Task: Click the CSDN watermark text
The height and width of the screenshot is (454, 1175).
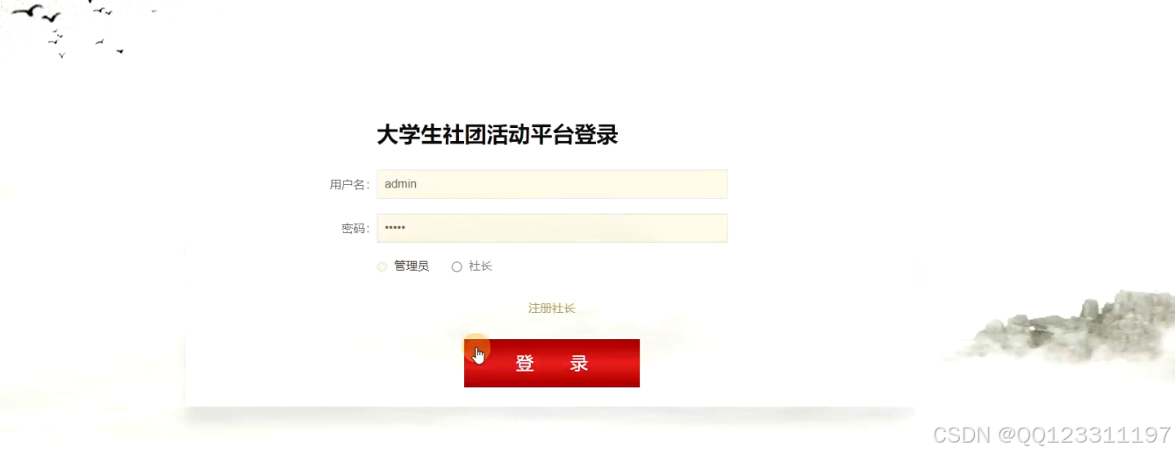Action: (963, 435)
